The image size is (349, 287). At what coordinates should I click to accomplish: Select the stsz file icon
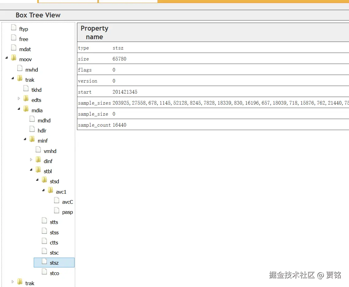click(44, 261)
